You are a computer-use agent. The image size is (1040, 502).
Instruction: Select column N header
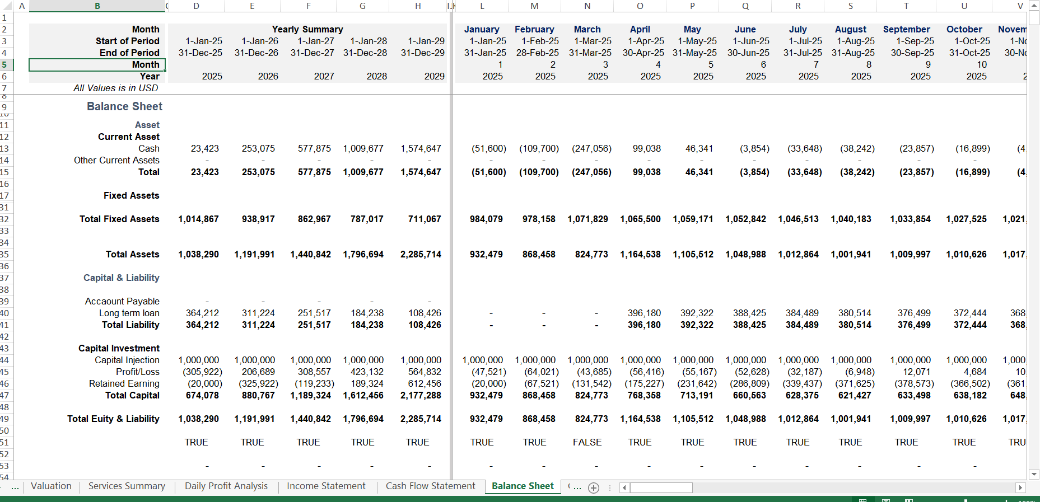click(587, 6)
